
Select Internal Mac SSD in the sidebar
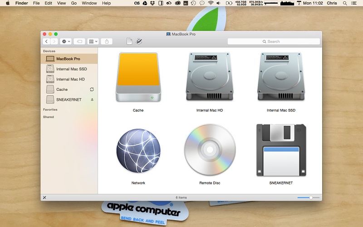coord(69,69)
